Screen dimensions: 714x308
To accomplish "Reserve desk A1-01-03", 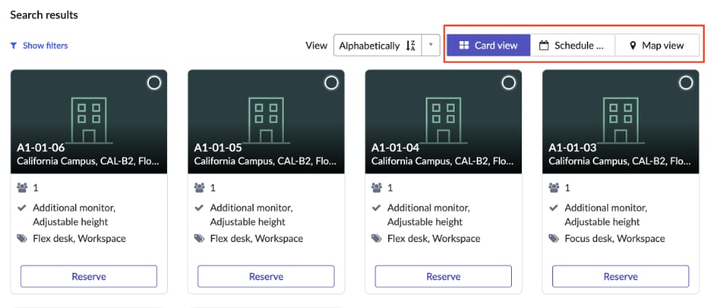I will [x=621, y=277].
